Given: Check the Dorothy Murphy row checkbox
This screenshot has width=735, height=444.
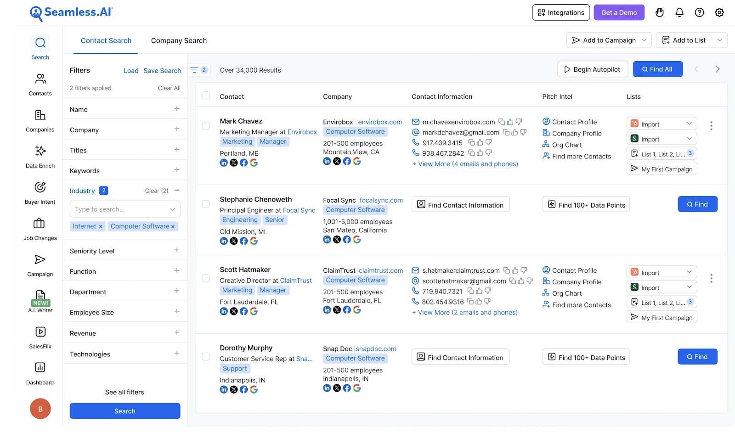Looking at the screenshot, I should point(206,357).
